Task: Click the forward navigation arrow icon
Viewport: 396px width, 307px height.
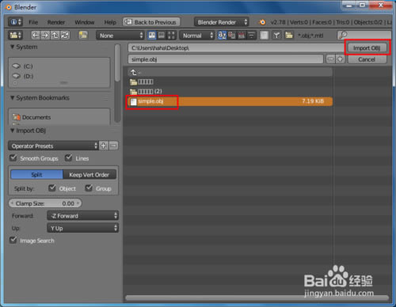Action: pos(45,35)
